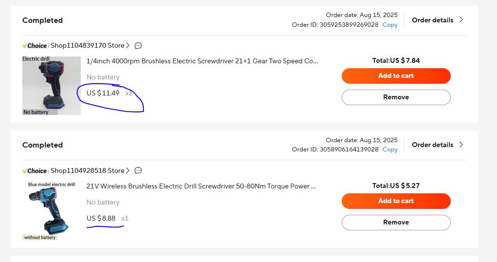Open 21V Wireless Brushless Drill title
This screenshot has height=262, width=497.
(x=201, y=186)
